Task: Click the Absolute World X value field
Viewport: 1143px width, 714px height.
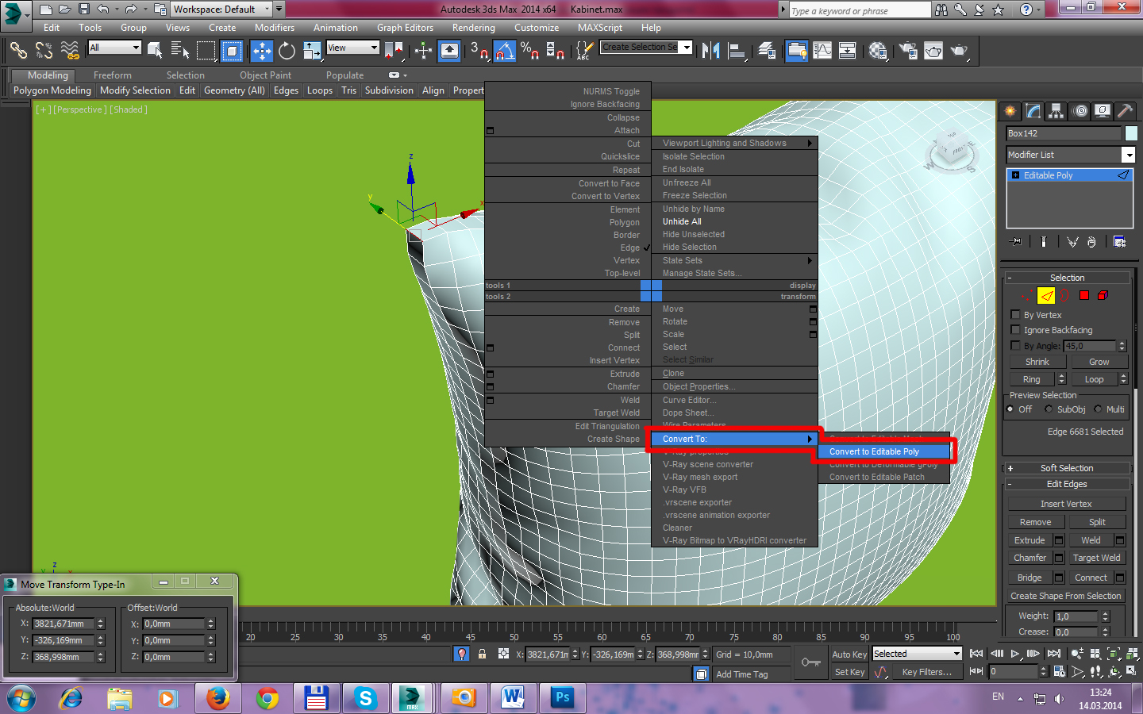Action: click(63, 624)
